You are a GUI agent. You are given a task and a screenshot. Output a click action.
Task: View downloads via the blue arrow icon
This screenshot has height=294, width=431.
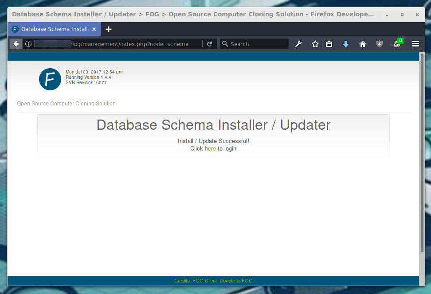(x=346, y=44)
